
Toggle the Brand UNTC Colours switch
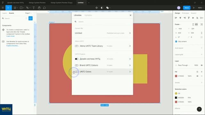tap(77, 65)
